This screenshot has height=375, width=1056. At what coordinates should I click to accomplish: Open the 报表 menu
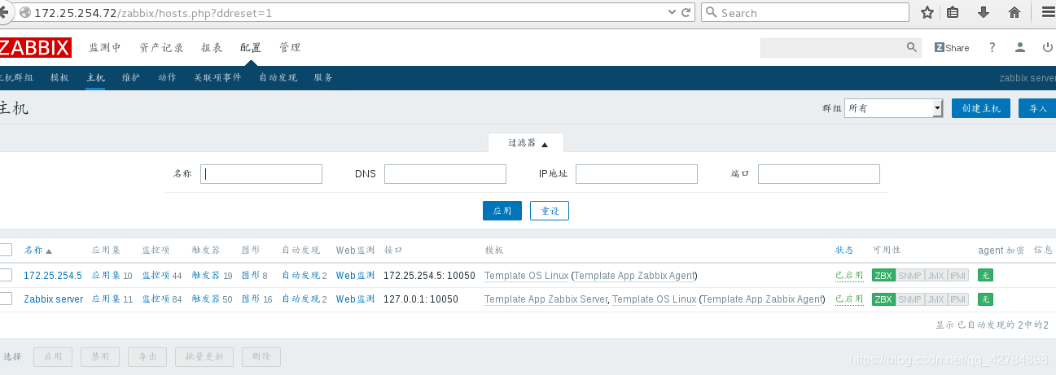tap(212, 48)
